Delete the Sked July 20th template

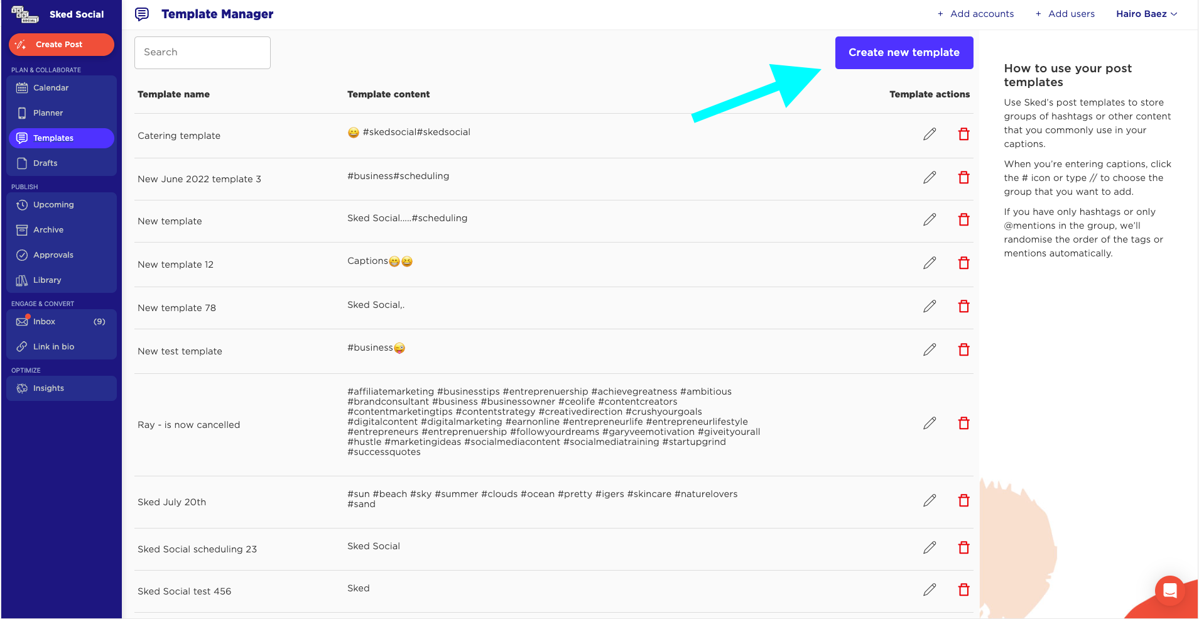(x=963, y=500)
